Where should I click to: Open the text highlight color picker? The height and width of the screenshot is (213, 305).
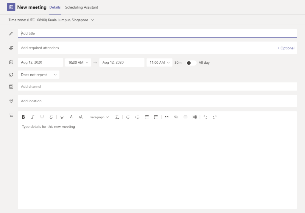62,117
